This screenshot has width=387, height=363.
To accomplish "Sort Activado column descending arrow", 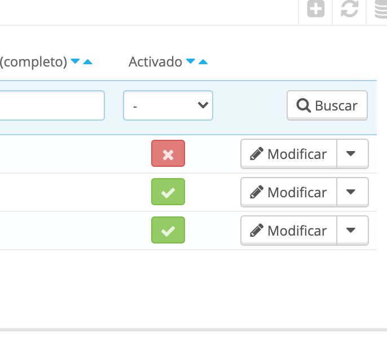I will click(x=191, y=61).
